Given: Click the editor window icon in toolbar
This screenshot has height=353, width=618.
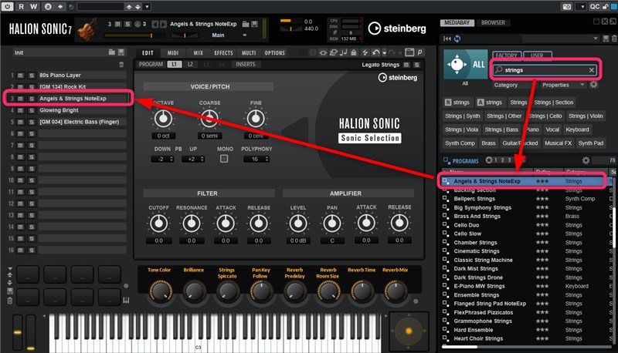Looking at the screenshot, I should (x=409, y=52).
